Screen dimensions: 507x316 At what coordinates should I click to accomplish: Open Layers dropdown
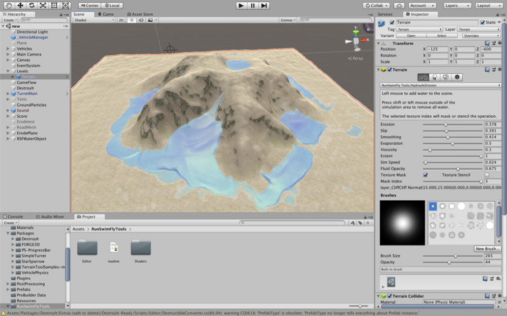pos(457,5)
